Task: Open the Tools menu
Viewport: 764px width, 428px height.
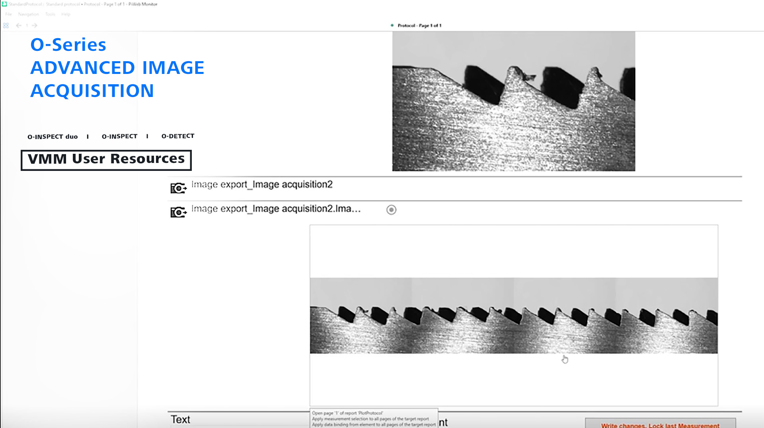Action: coord(49,14)
